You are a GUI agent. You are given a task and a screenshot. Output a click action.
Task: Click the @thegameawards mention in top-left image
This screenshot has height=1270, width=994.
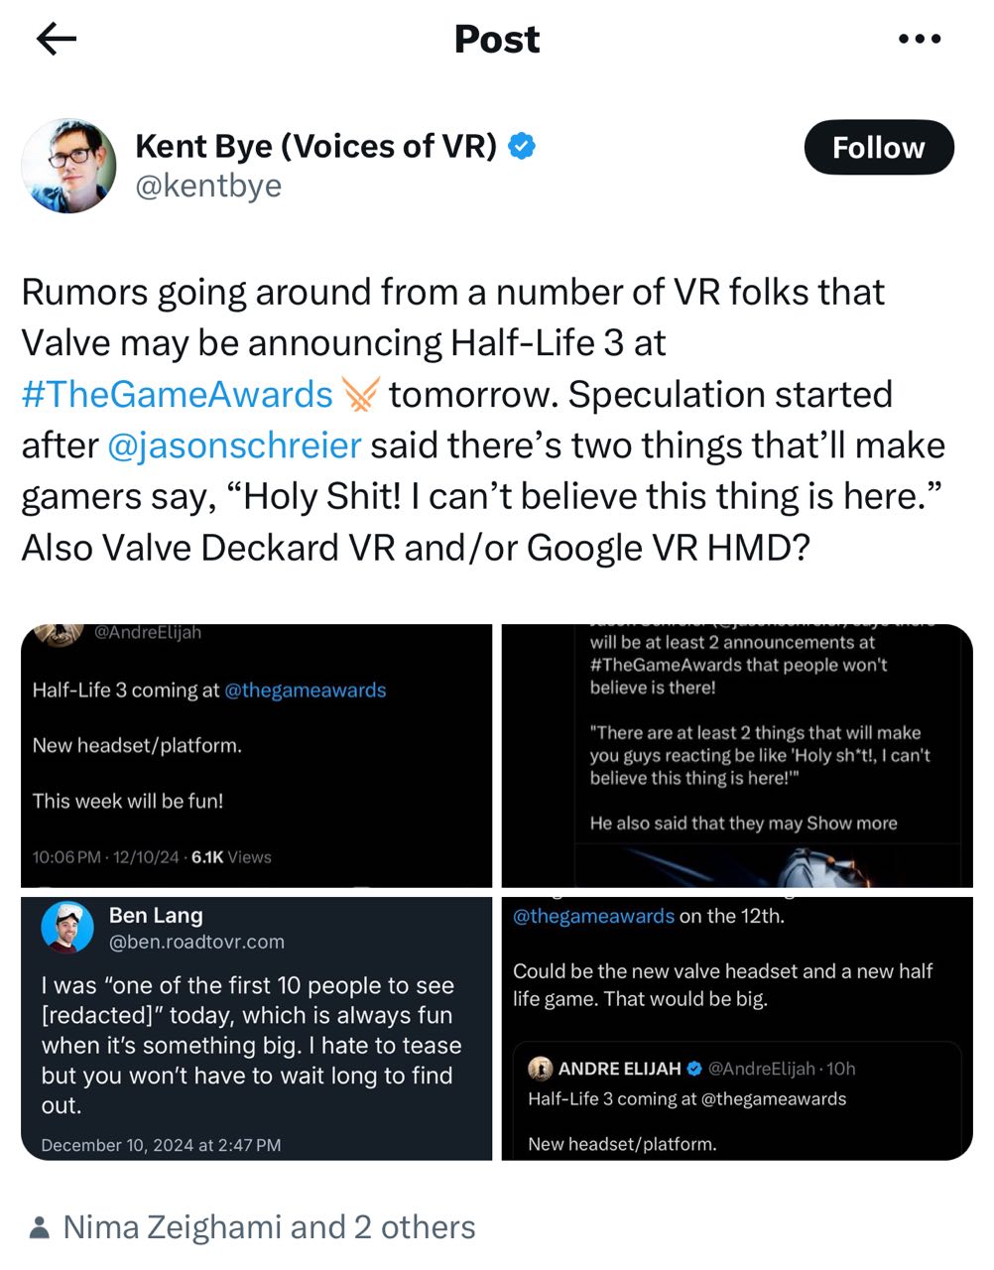tap(306, 691)
